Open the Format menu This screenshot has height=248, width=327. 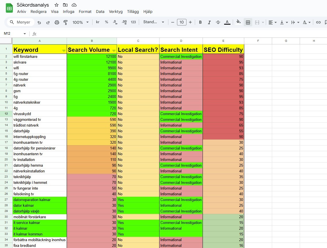[85, 12]
